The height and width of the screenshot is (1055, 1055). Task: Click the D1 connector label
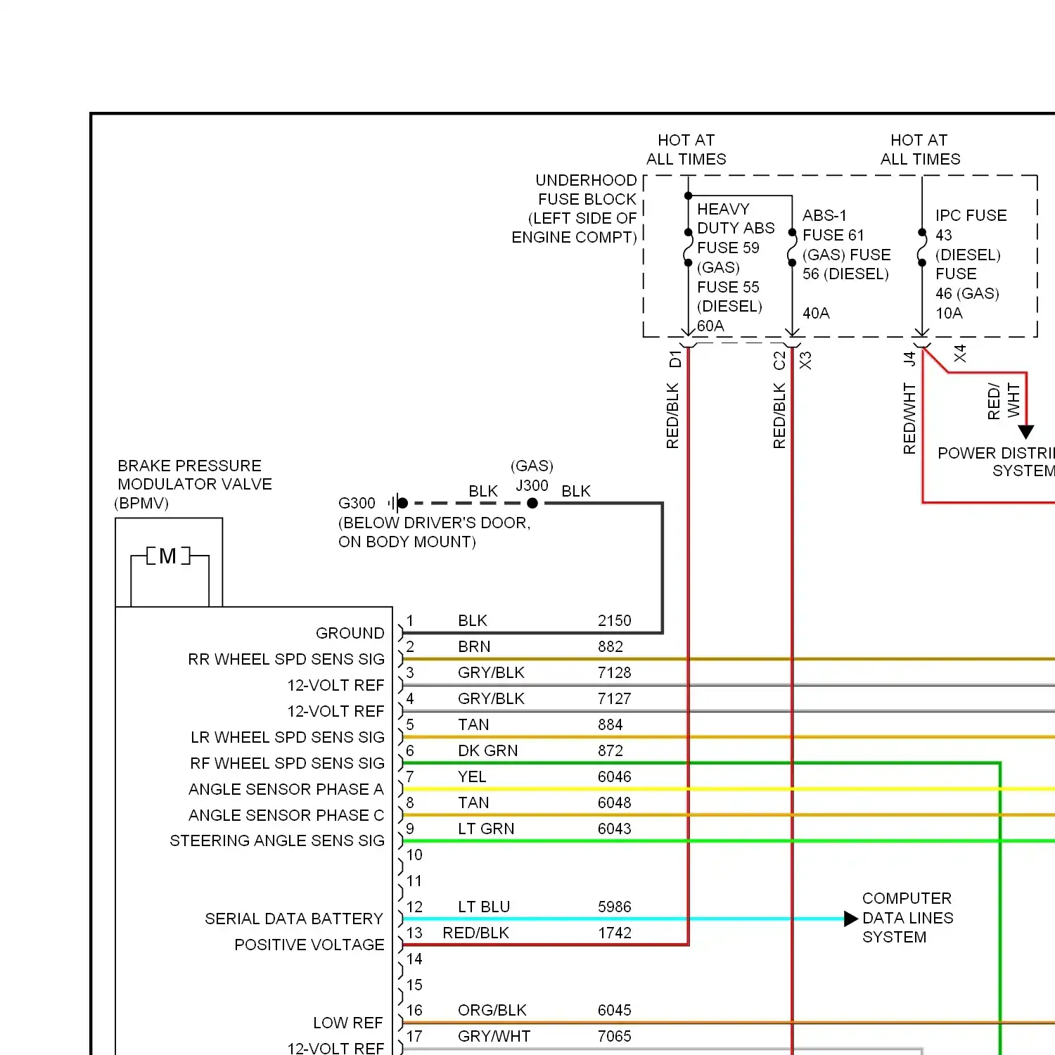(x=675, y=359)
